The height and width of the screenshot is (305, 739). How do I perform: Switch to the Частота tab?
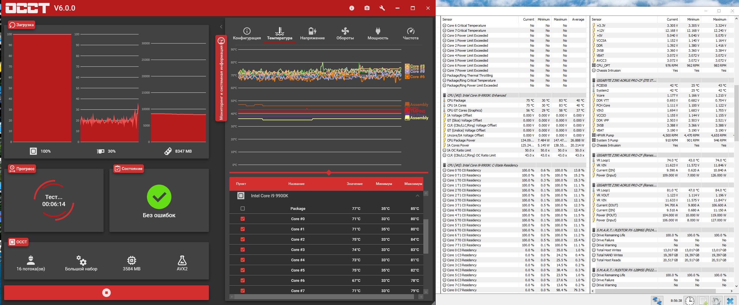(x=410, y=34)
